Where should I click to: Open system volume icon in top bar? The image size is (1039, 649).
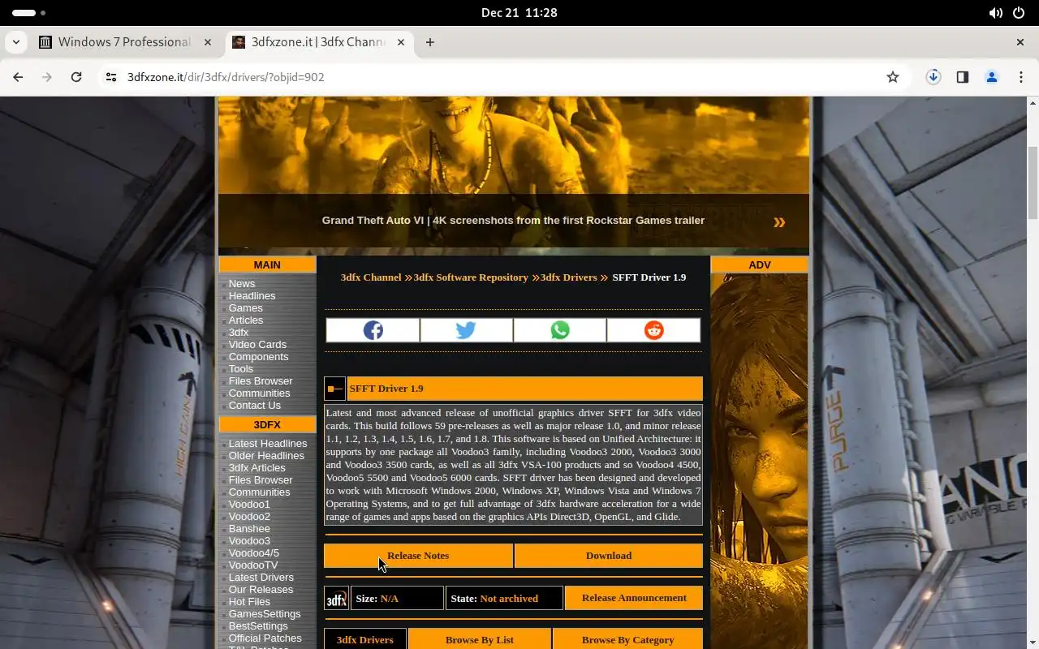pos(995,13)
